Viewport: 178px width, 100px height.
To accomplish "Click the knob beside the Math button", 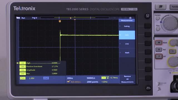I will pyautogui.click(x=174, y=42).
